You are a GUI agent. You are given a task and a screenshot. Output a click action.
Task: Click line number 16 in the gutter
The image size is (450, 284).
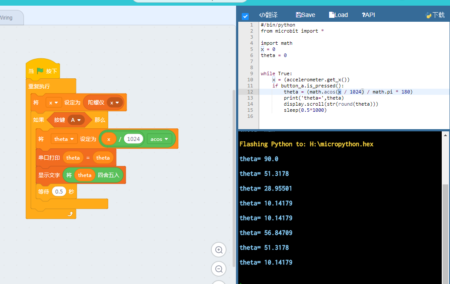tap(250, 116)
